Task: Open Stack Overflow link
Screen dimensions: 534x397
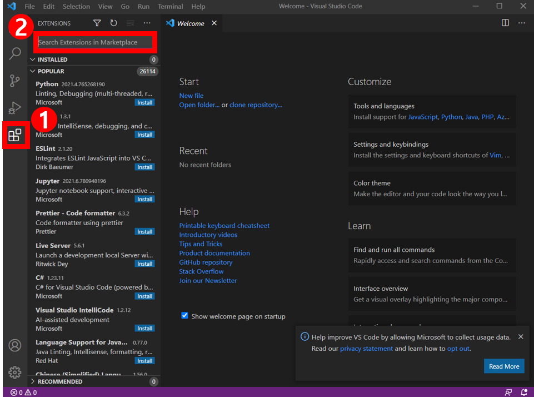Action: point(201,271)
